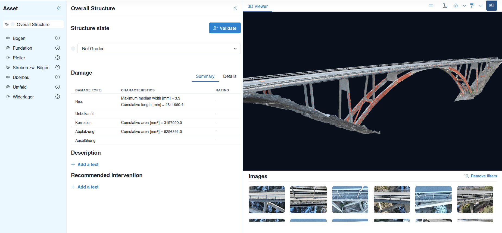Hide the Fundation component

(8, 48)
